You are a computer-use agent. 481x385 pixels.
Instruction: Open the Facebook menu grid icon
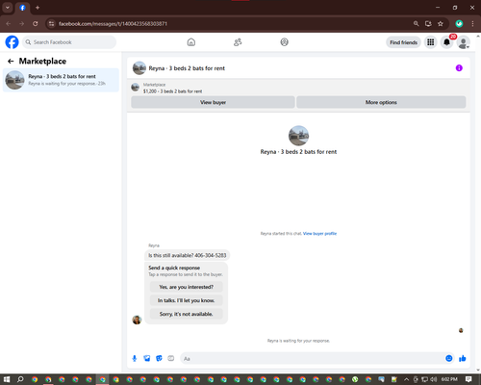(431, 42)
